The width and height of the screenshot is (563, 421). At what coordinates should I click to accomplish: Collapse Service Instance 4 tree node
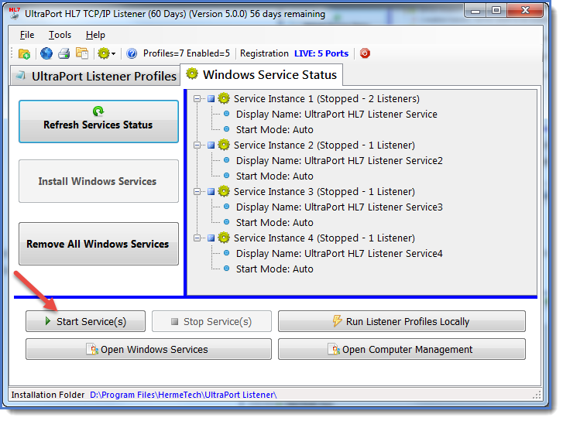click(x=197, y=238)
